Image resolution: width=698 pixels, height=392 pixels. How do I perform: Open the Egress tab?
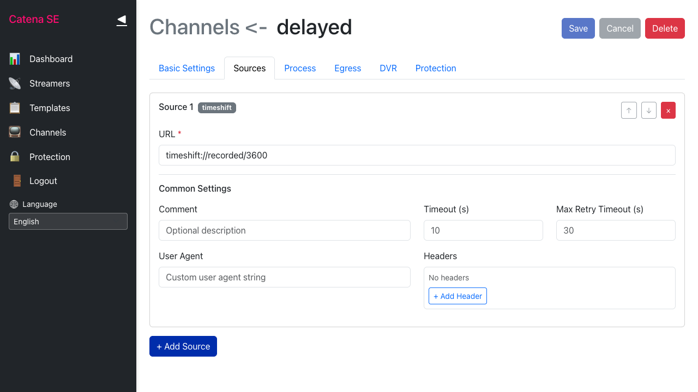[347, 68]
